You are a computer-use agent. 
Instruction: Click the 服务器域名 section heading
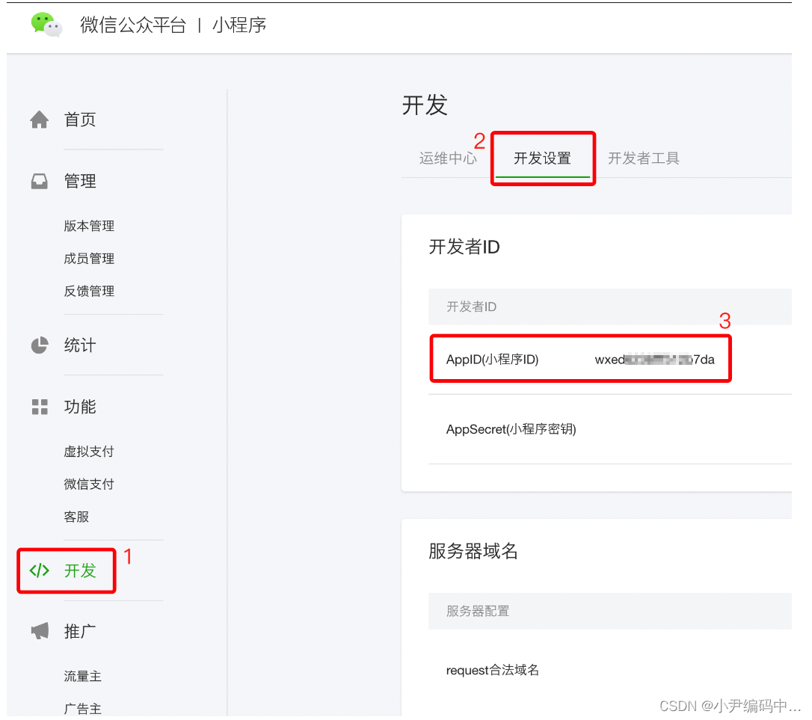(473, 551)
